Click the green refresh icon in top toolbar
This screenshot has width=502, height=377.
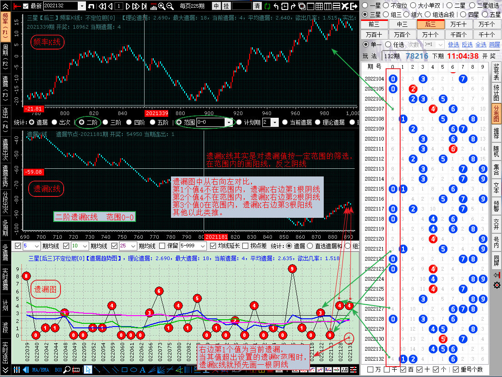267,6
